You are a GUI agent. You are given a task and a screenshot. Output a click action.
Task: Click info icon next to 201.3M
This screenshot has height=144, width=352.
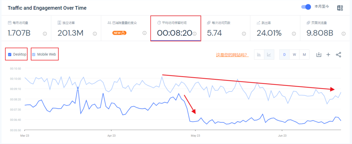[95, 34]
